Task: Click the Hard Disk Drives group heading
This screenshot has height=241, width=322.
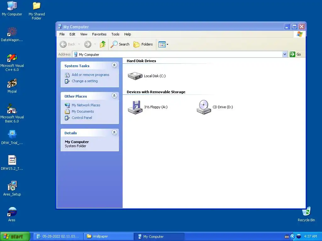Action: pos(141,61)
